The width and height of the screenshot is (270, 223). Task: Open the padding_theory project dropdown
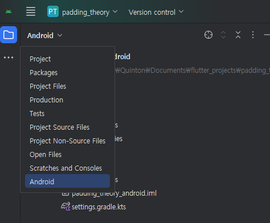[x=89, y=12]
